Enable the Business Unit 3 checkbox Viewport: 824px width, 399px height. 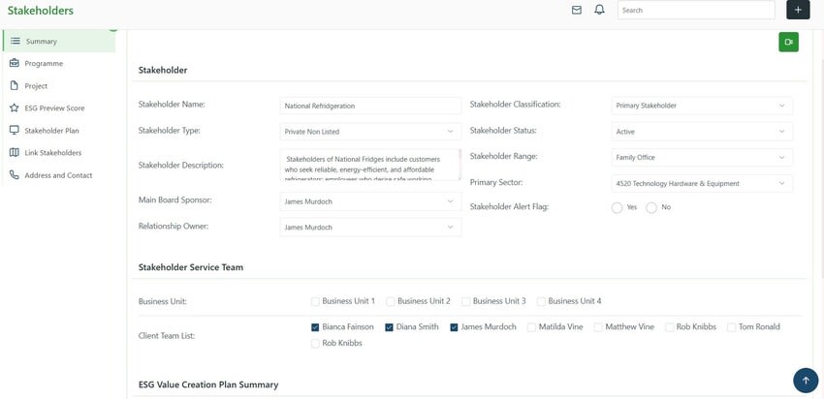465,301
